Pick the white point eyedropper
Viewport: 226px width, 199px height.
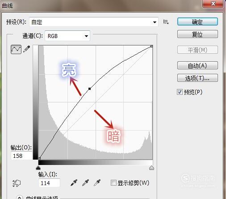97,183
